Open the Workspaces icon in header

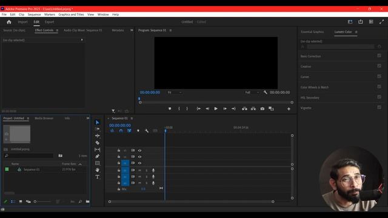(350, 22)
